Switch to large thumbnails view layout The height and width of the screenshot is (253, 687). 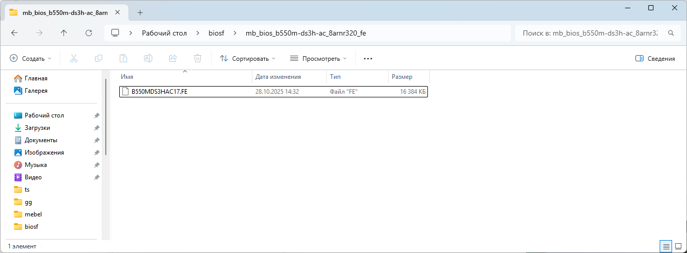click(678, 246)
